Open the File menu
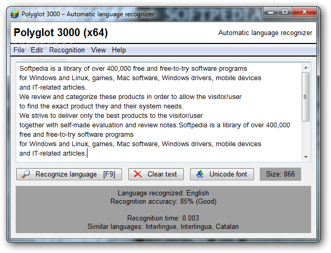The width and height of the screenshot is (331, 253). (19, 50)
